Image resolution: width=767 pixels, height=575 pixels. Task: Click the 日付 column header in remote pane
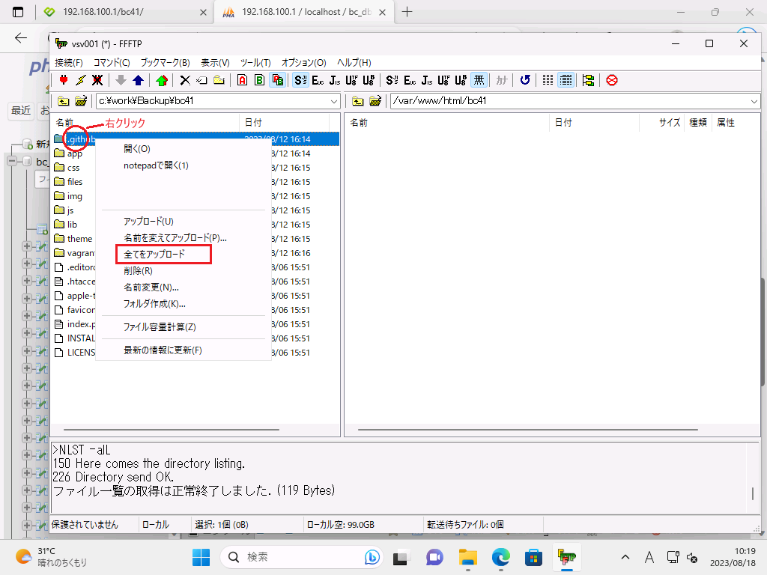(x=563, y=122)
